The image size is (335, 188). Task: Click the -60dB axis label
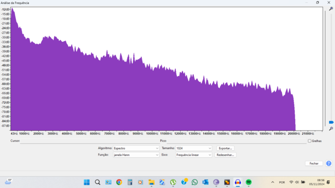[x=6, y=84]
